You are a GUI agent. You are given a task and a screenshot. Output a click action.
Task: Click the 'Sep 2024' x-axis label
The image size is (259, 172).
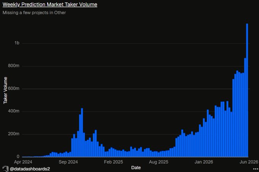click(x=68, y=162)
